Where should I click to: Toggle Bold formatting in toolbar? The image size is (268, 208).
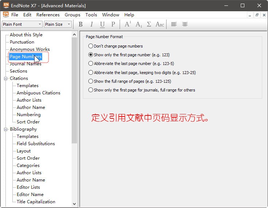pyautogui.click(x=81, y=24)
